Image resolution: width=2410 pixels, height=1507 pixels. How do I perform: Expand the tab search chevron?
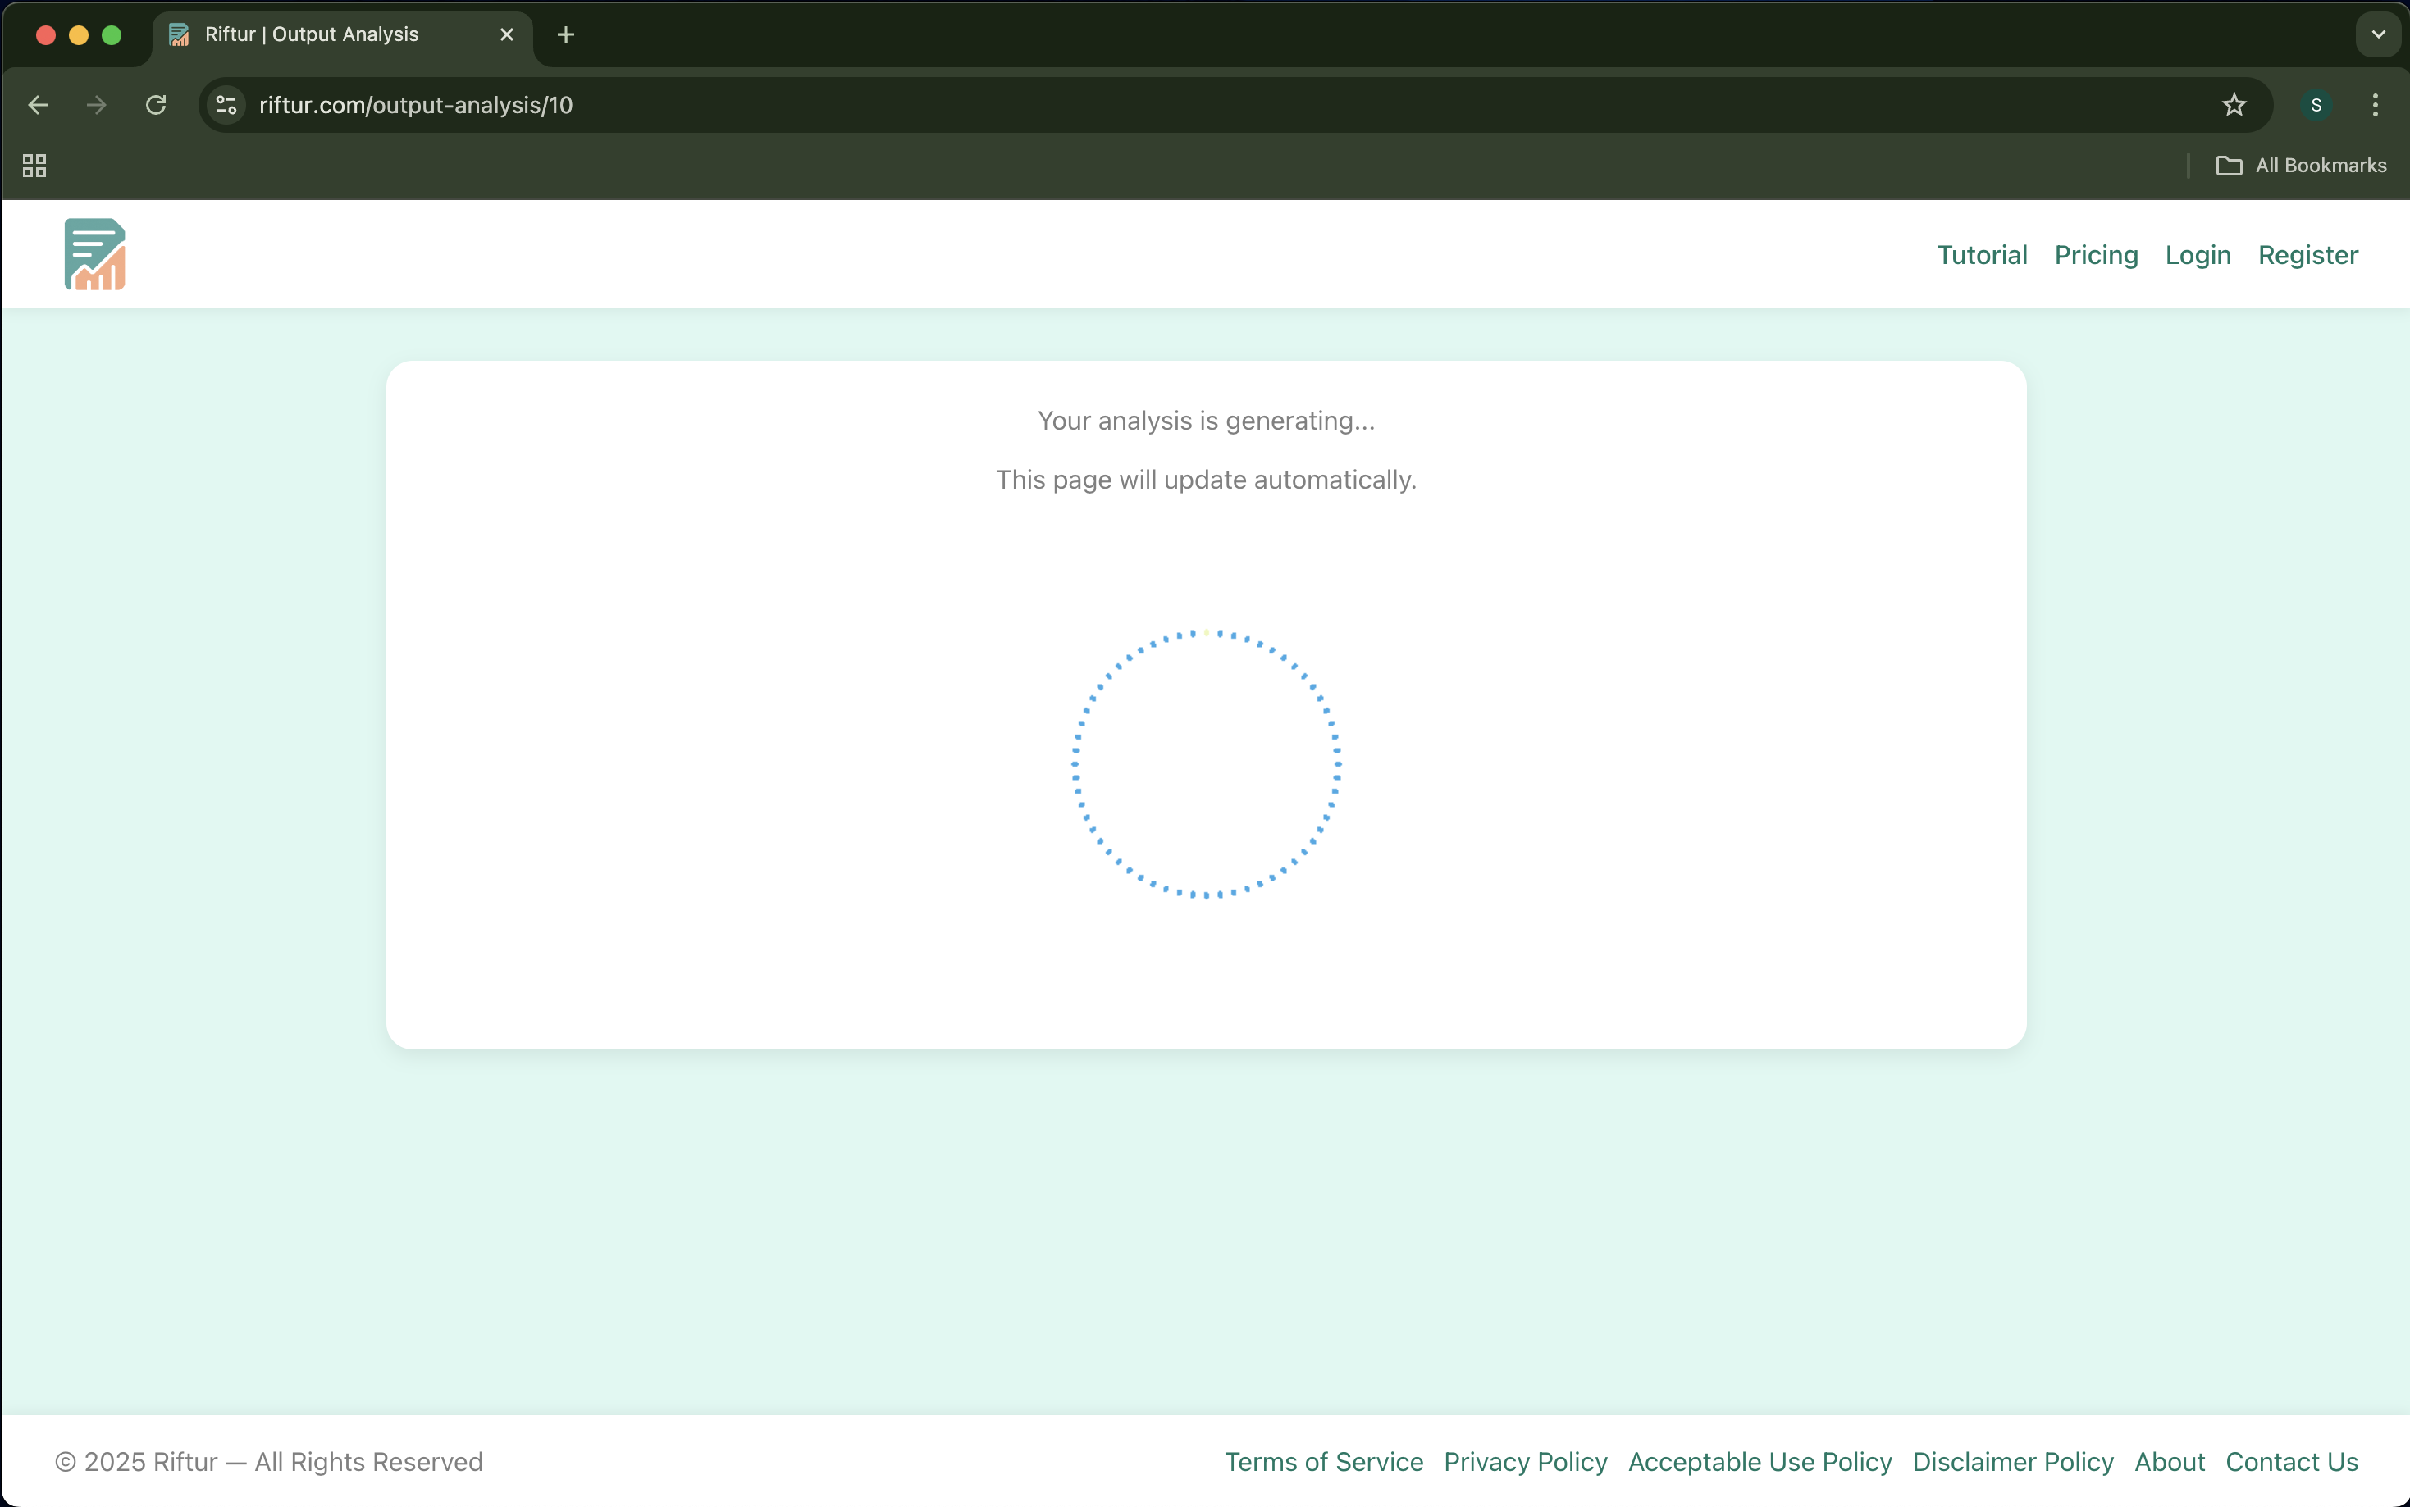[x=2378, y=35]
